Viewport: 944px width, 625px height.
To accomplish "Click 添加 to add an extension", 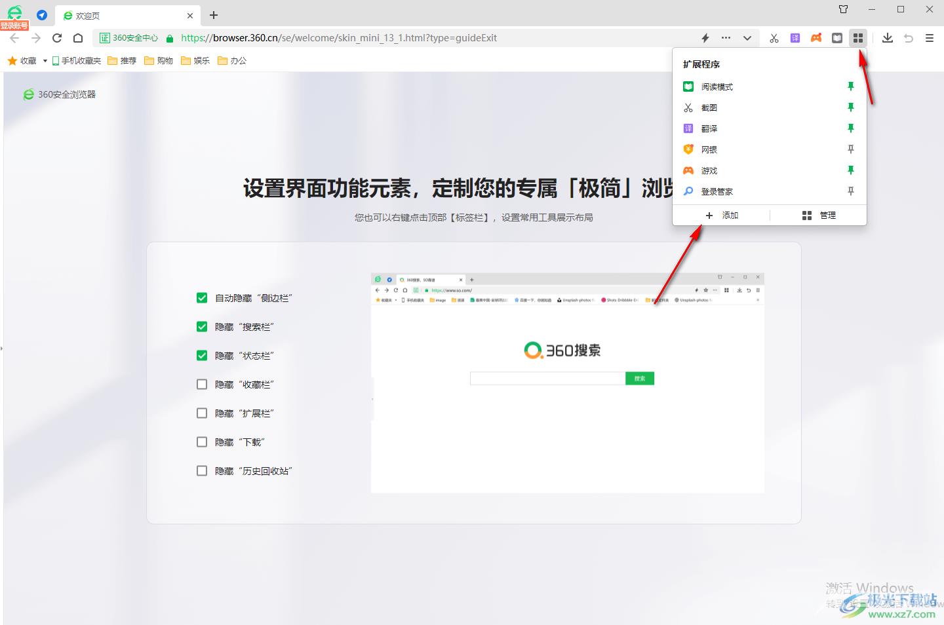I will (x=722, y=216).
